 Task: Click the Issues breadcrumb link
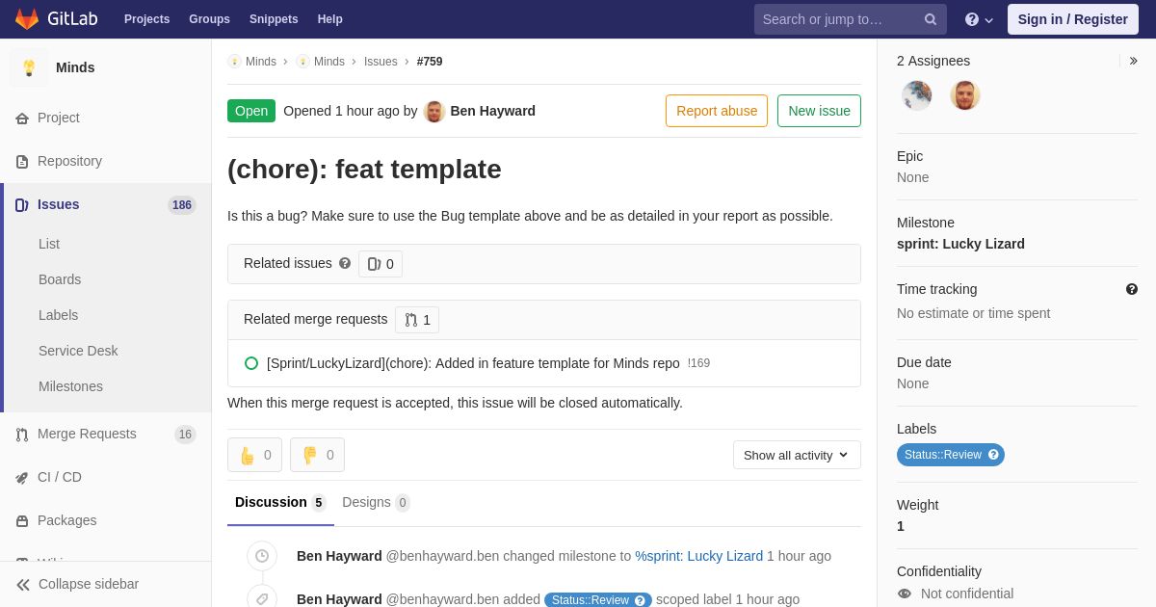[x=381, y=62]
